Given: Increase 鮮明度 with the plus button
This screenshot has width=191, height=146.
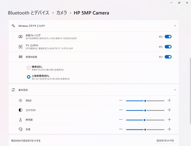Looking at the screenshot, I should (x=169, y=119).
